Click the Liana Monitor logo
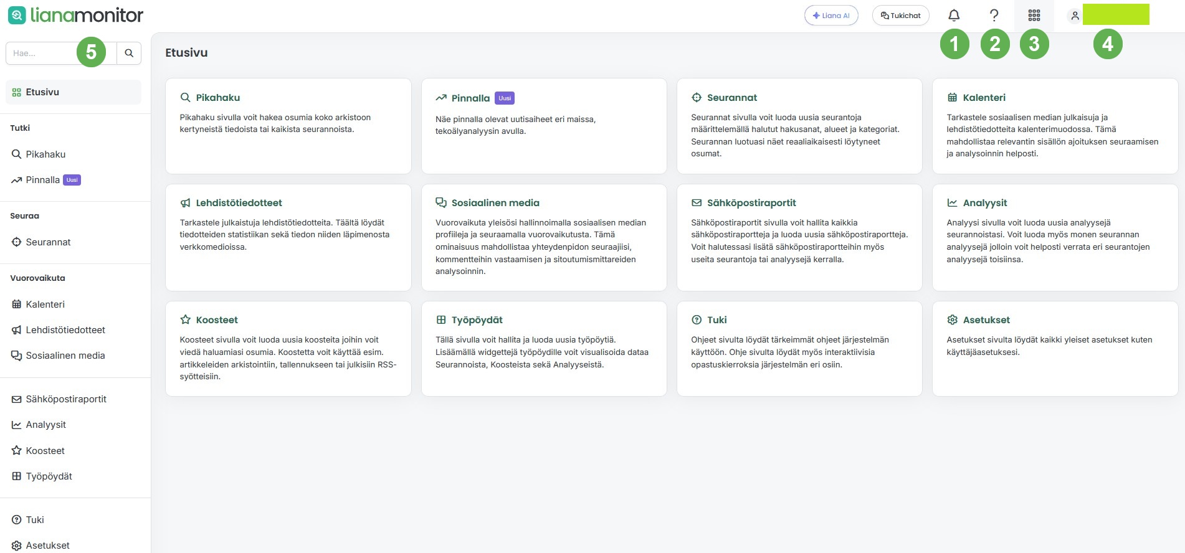Viewport: 1185px width, 553px height. tap(75, 15)
